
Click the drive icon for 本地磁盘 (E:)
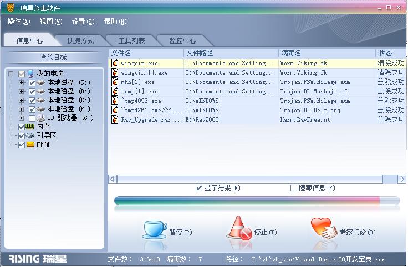point(40,100)
